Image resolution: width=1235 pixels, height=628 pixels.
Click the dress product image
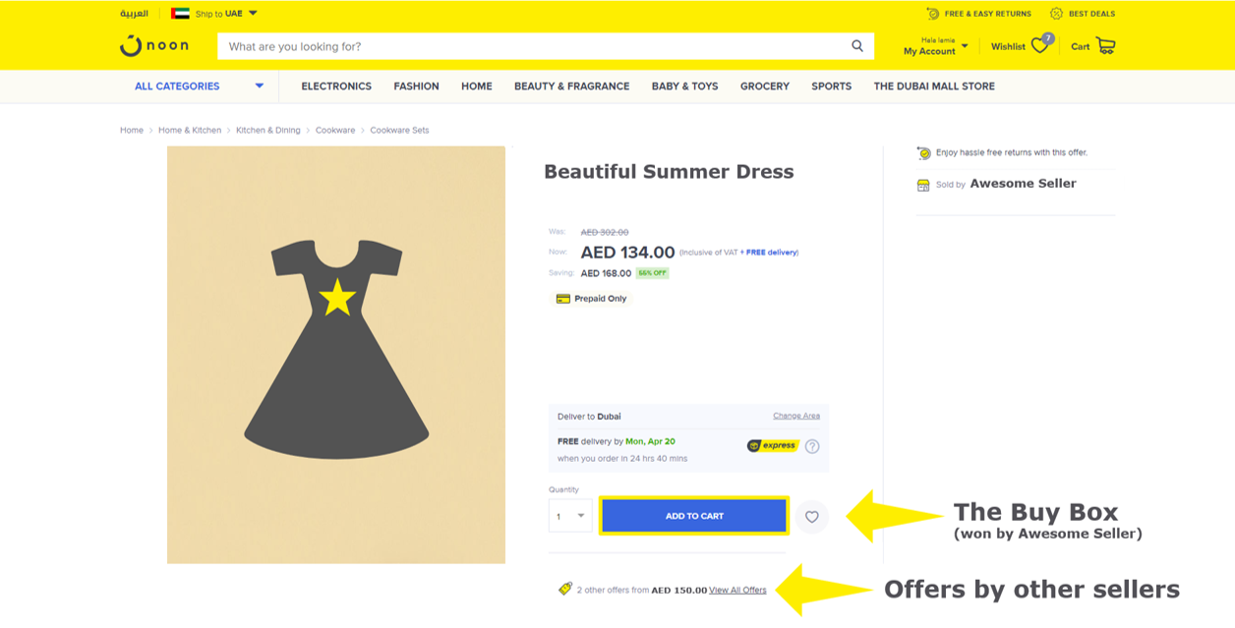(x=336, y=355)
